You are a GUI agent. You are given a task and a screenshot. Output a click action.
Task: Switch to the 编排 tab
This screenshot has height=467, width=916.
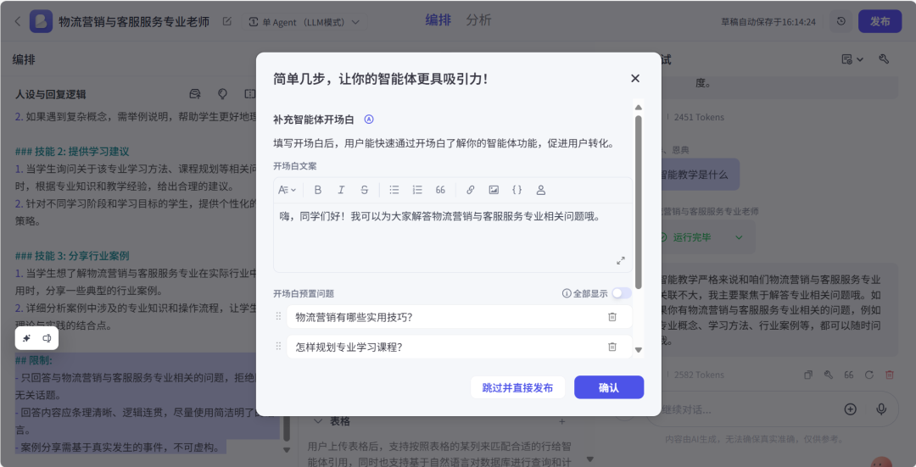[x=438, y=19]
